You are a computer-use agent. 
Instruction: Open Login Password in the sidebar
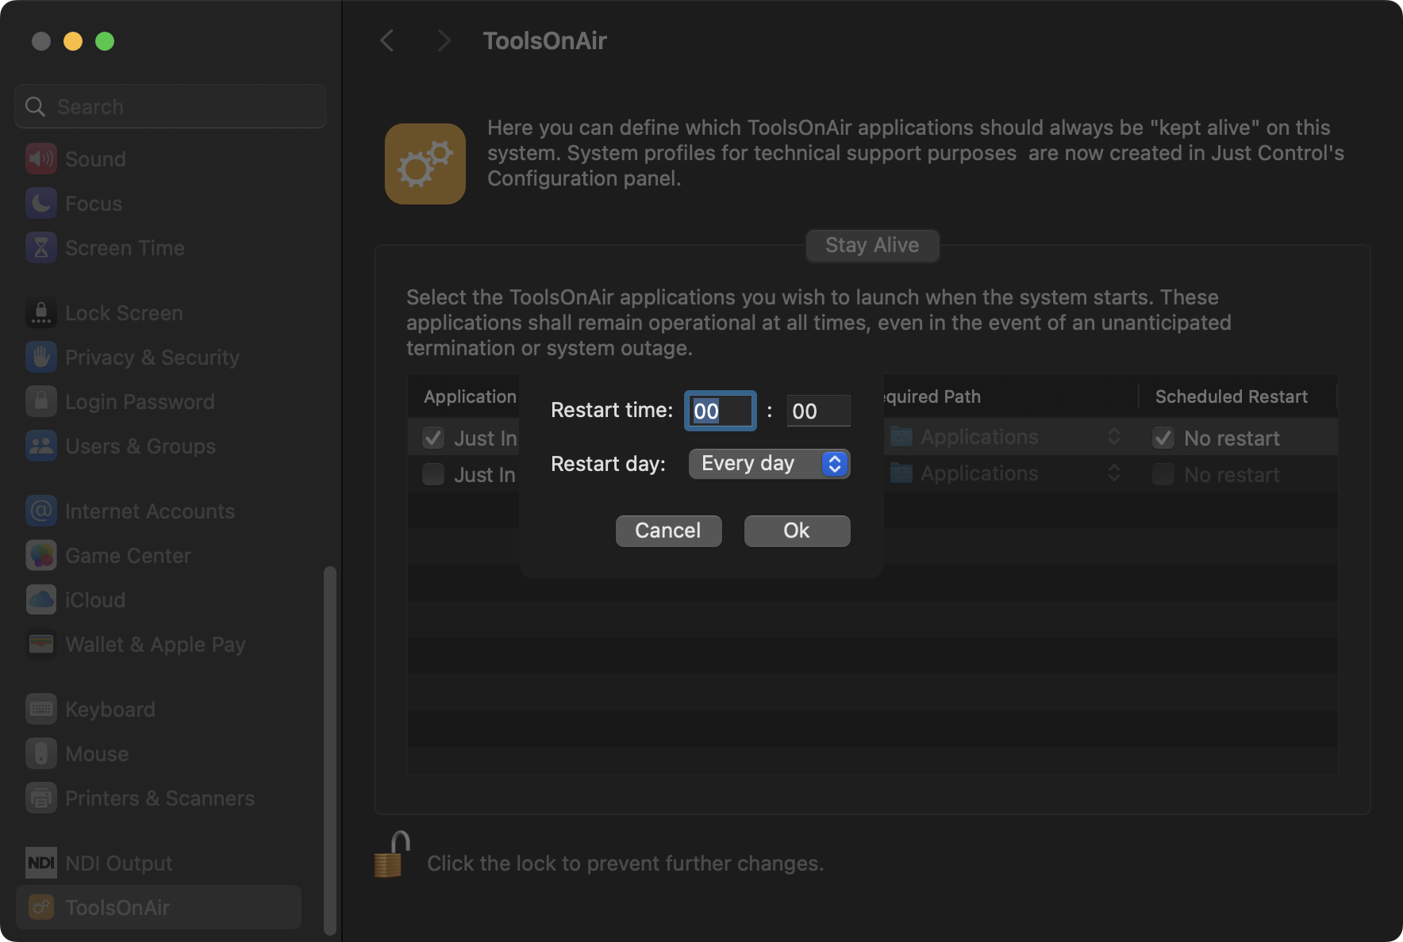pos(159,401)
